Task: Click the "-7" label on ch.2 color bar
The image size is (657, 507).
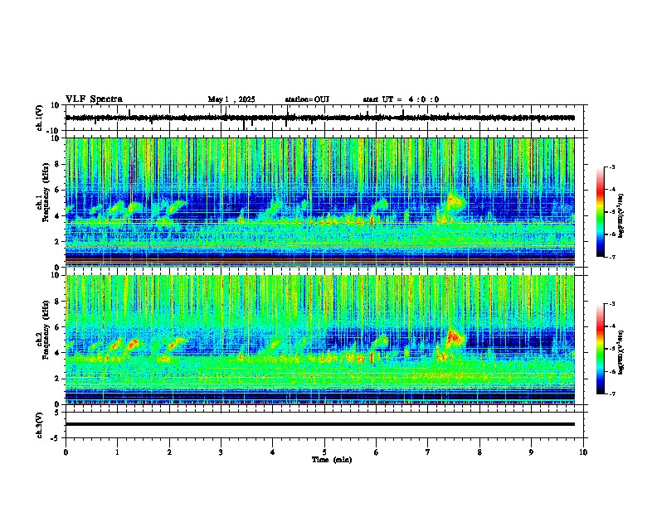Action: (611, 394)
